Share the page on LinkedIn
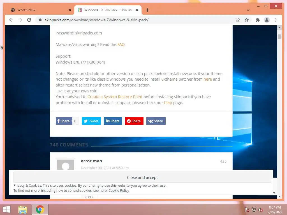Screen dimensions: 287x215 [113, 121]
